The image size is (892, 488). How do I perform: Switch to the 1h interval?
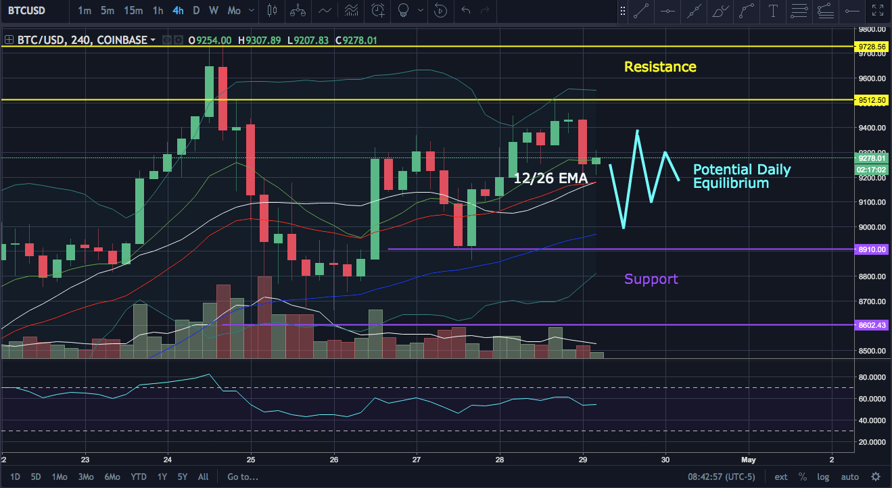[x=158, y=10]
